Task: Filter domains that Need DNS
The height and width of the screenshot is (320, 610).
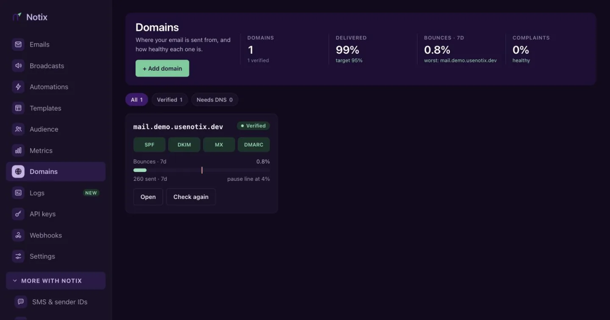Action: pos(215,100)
